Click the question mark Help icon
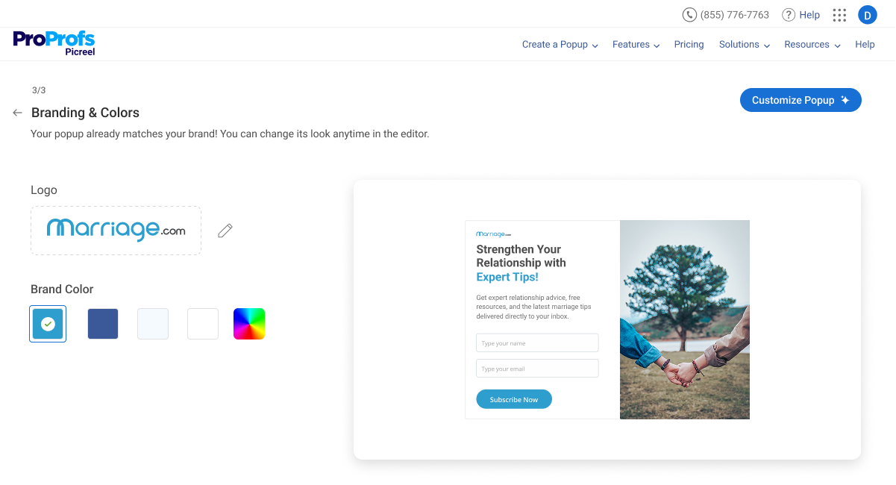Image resolution: width=896 pixels, height=485 pixels. click(x=789, y=15)
